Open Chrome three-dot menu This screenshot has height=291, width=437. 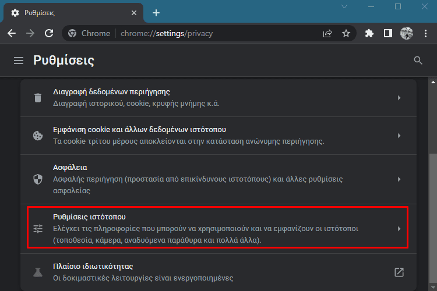click(425, 33)
